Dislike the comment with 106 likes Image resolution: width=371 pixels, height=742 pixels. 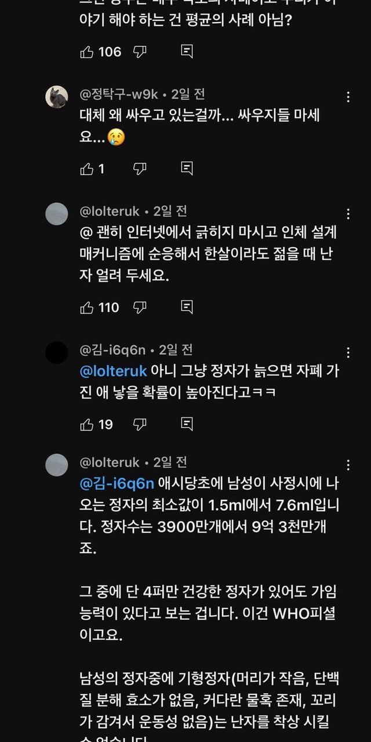[x=140, y=52]
